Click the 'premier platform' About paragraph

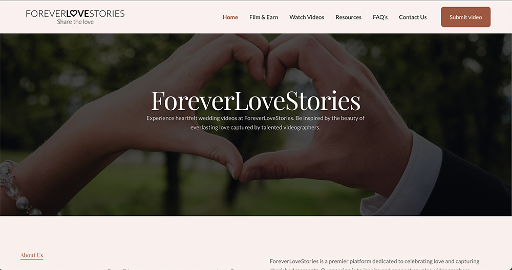click(x=375, y=264)
